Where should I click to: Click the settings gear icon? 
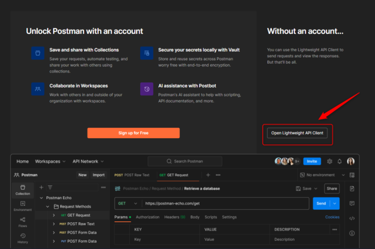[329, 161]
